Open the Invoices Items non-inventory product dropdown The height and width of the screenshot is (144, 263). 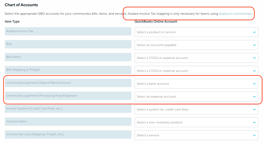point(196,122)
